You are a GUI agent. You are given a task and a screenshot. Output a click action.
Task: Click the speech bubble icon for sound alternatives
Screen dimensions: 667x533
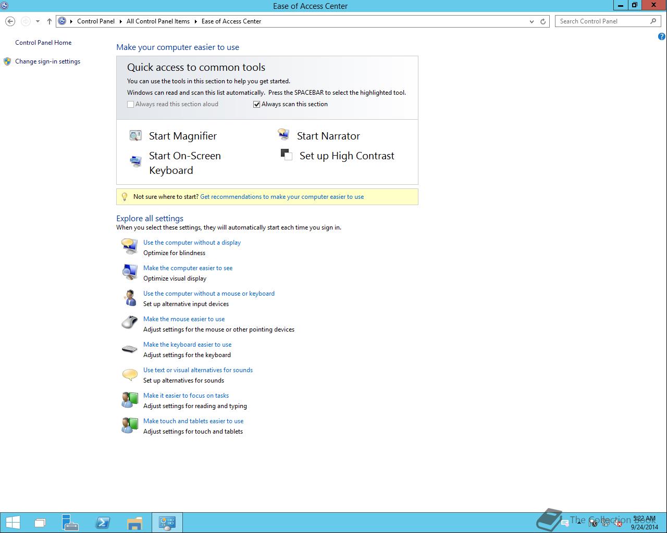click(x=130, y=374)
